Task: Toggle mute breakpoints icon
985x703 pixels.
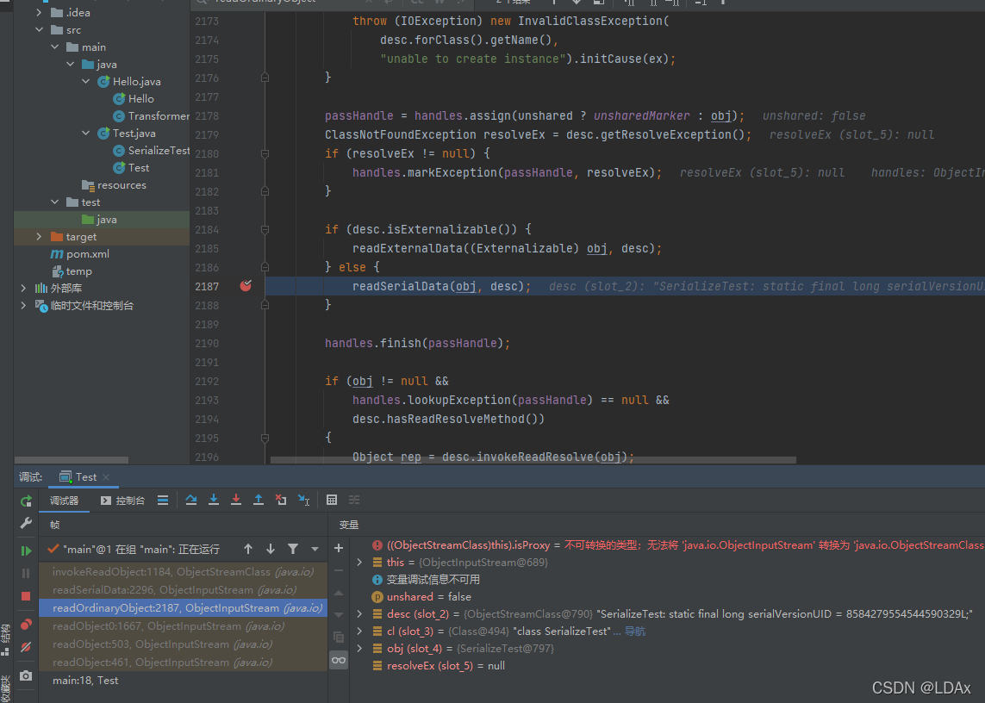Action: [x=26, y=646]
